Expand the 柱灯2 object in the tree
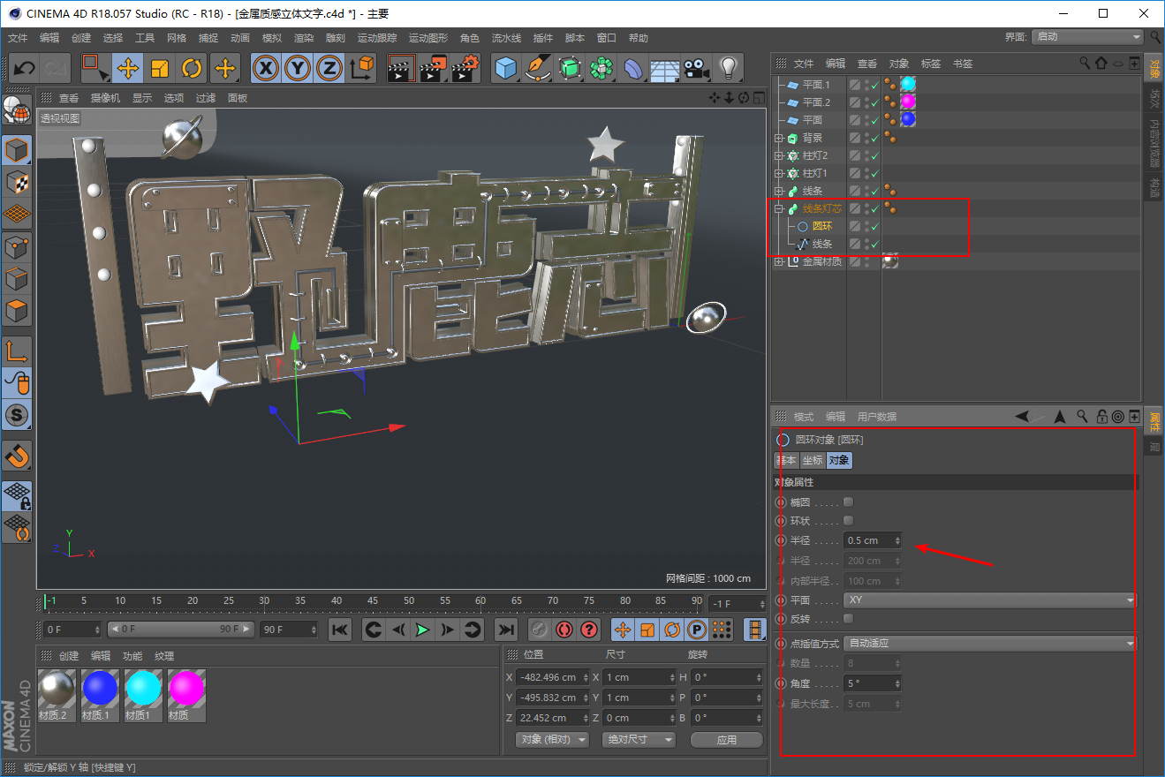 778,155
